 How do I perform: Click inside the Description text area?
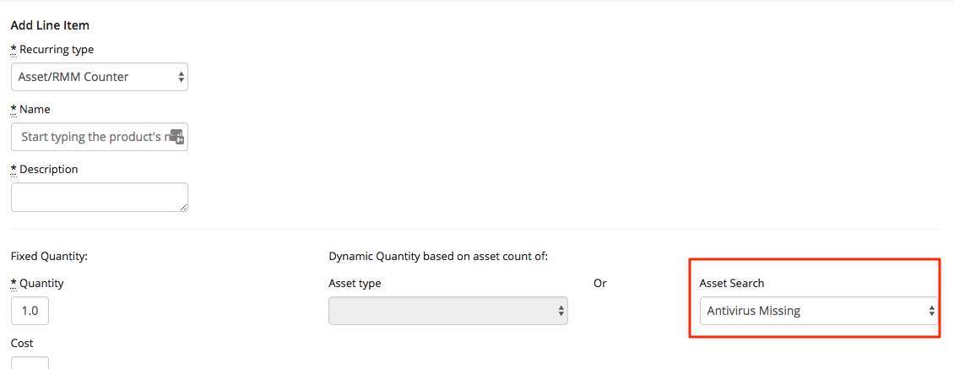tap(99, 196)
